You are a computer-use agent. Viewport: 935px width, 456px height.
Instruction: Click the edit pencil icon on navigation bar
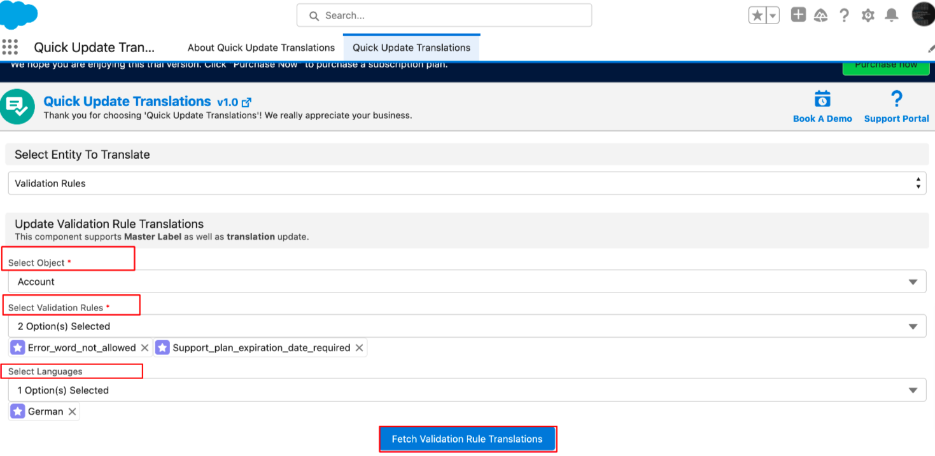click(931, 48)
